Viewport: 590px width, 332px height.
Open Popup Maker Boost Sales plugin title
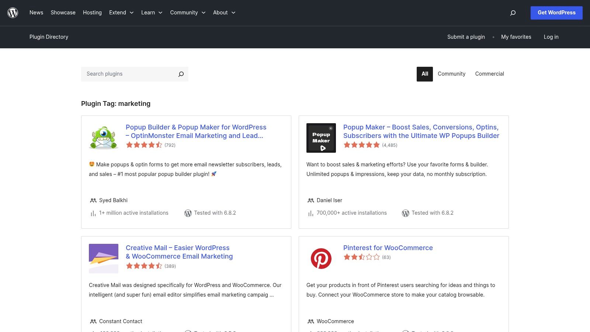point(421,131)
